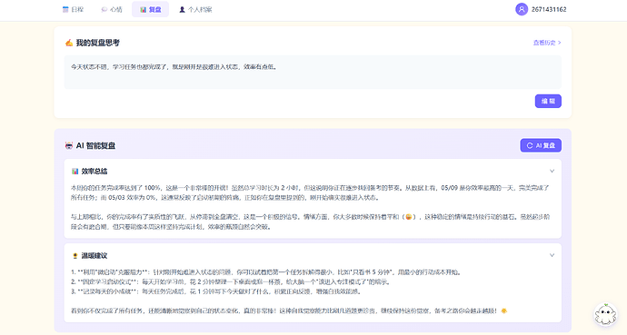
Task: Switch to the 心情 tab
Action: point(112,9)
